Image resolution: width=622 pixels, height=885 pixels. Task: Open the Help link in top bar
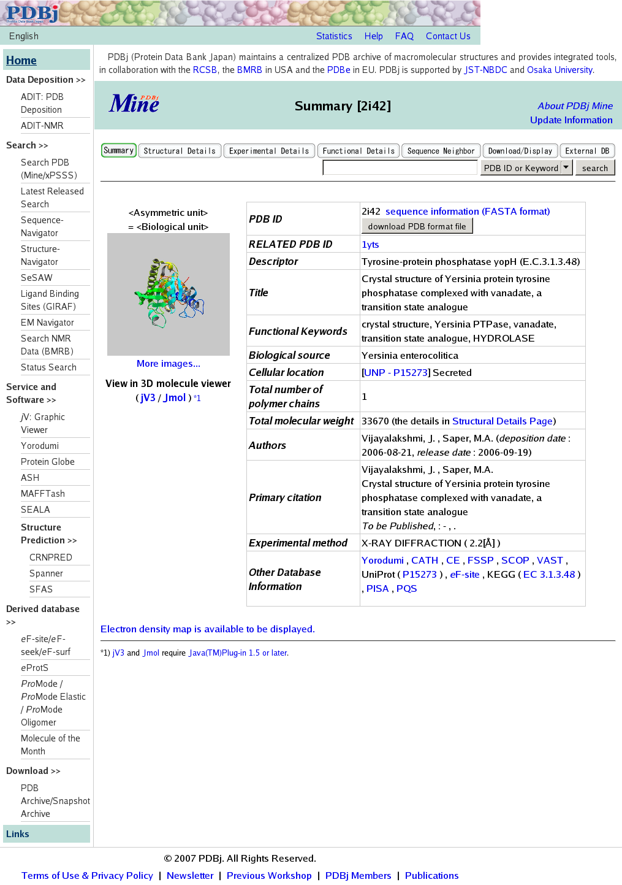[x=373, y=36]
